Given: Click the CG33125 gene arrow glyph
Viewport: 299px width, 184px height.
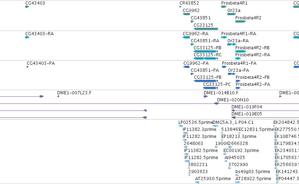Looking at the screenshot, I should pyautogui.click(x=206, y=29).
